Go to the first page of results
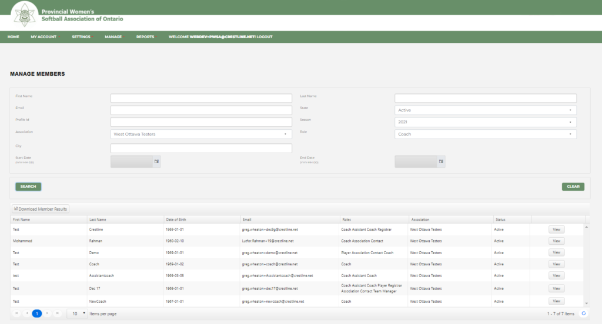 click(16, 314)
